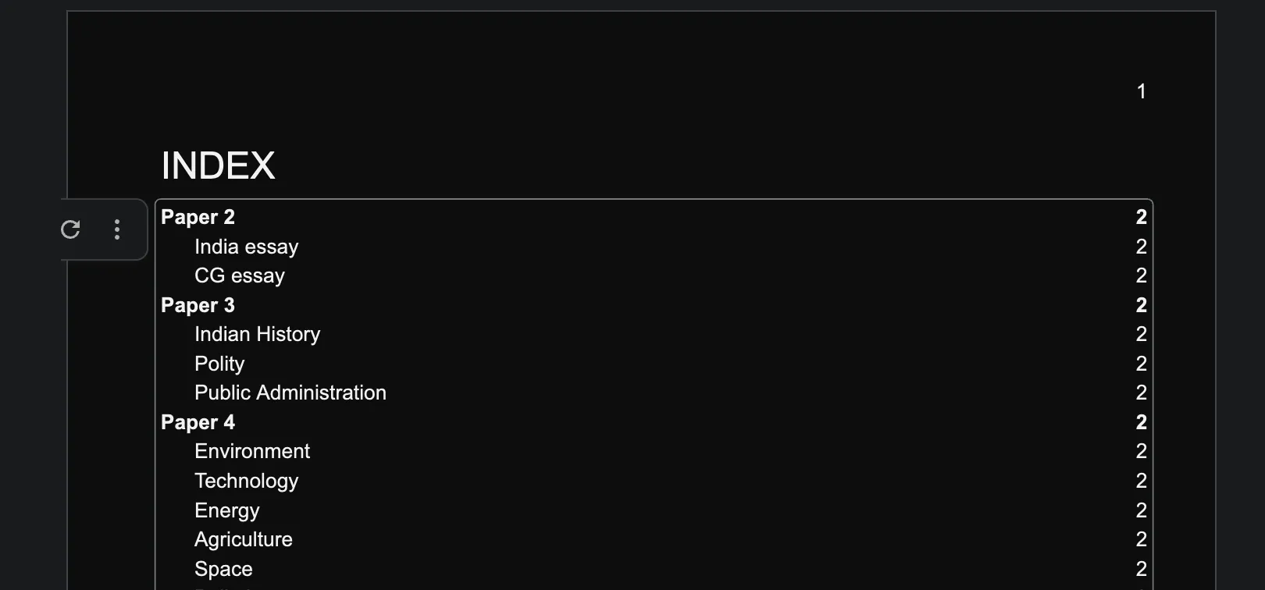This screenshot has height=590, width=1265.
Task: Jump to the Technology entry
Action: click(246, 481)
